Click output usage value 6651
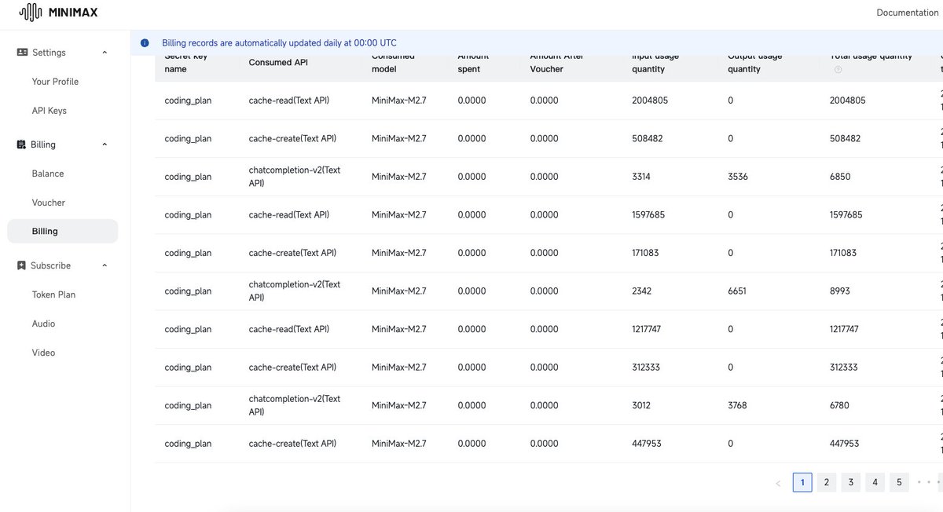Image resolution: width=943 pixels, height=512 pixels. point(737,291)
